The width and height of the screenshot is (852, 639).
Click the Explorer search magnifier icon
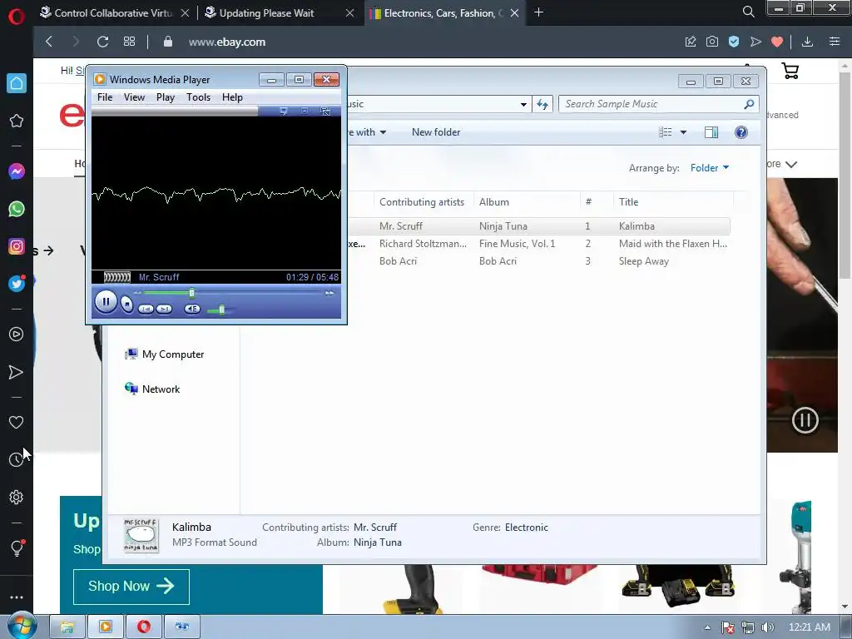click(749, 104)
